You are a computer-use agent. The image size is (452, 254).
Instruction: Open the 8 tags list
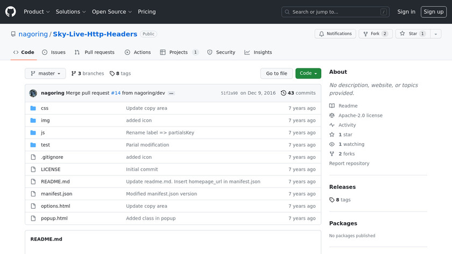121,74
